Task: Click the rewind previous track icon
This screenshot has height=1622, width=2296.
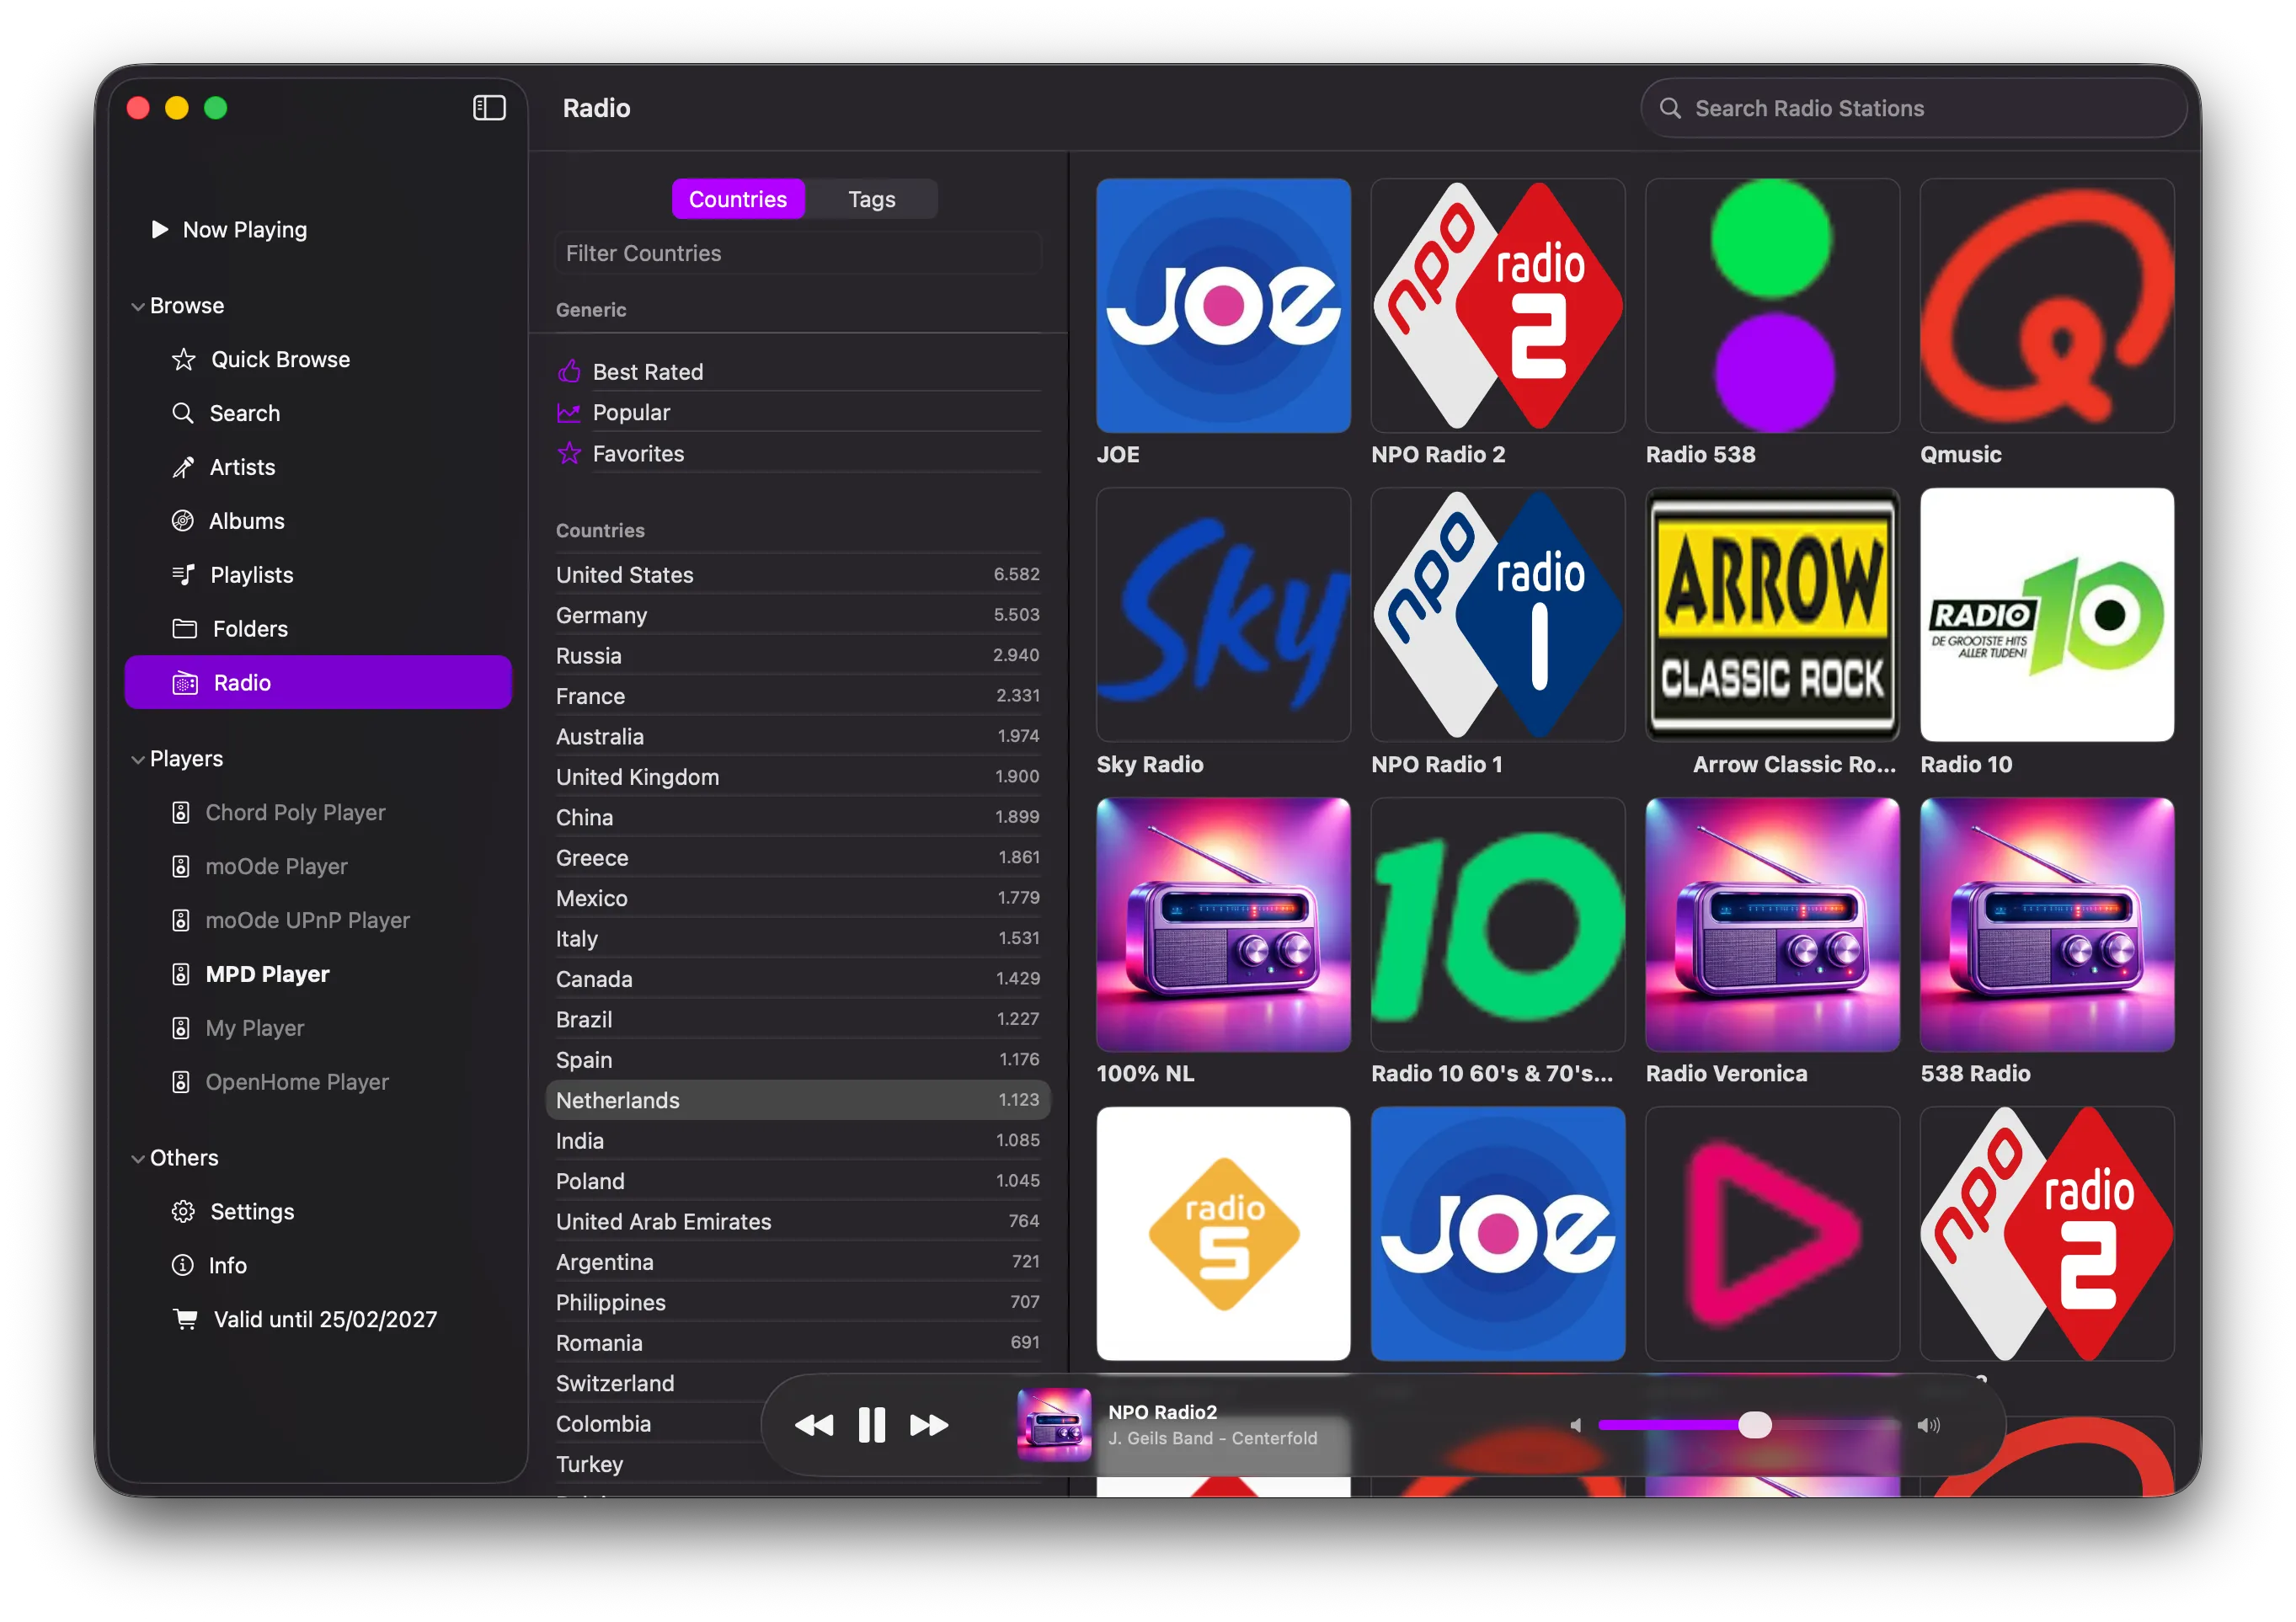Action: click(x=814, y=1425)
